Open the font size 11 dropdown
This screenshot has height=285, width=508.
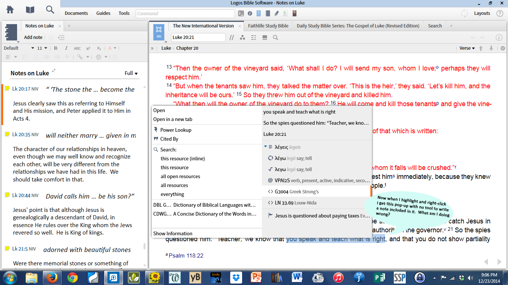pyautogui.click(x=42, y=48)
